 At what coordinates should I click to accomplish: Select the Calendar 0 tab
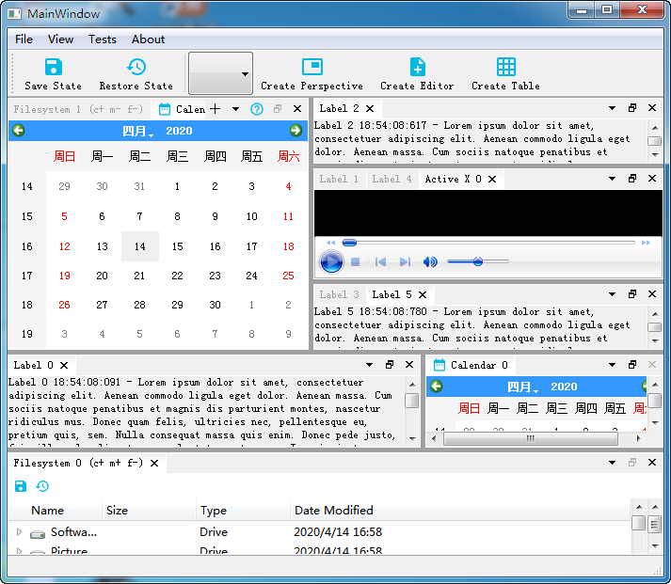click(471, 365)
